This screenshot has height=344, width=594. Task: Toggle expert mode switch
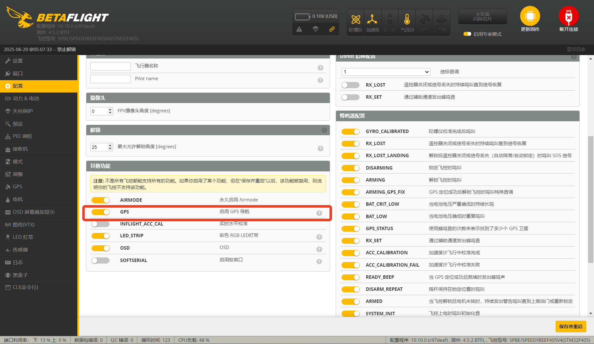[467, 34]
